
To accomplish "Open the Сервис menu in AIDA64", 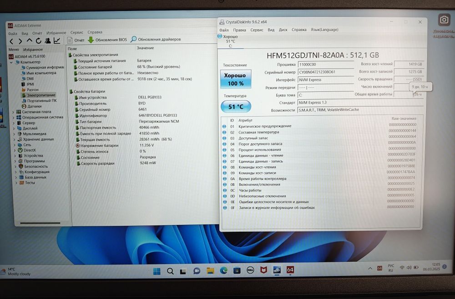I will (77, 32).
